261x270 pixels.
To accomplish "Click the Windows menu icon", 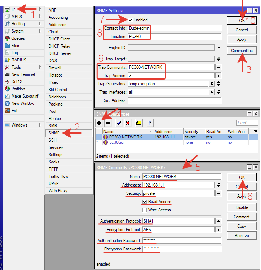I will 7,125.
